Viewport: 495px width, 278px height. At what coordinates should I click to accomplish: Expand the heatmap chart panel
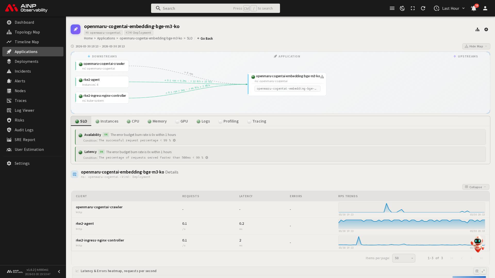tap(483, 271)
